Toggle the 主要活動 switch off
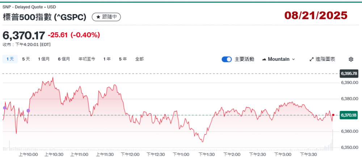The image size is (362, 167). [227, 59]
